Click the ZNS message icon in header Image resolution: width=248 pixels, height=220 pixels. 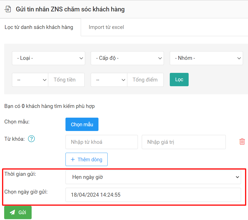[8, 9]
